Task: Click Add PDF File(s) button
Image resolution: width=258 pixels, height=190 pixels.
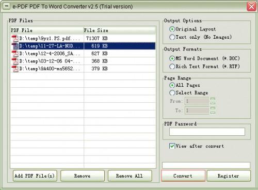Action: click(x=35, y=176)
